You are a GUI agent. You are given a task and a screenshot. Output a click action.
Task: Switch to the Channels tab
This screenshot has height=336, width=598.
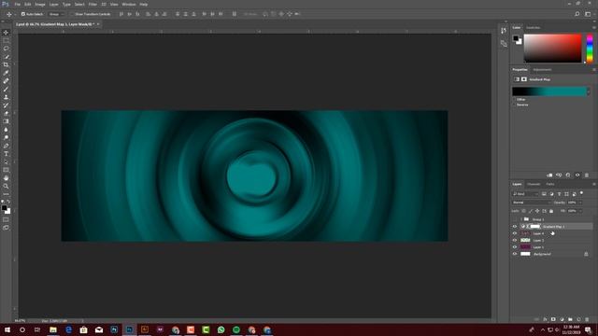[x=534, y=185]
